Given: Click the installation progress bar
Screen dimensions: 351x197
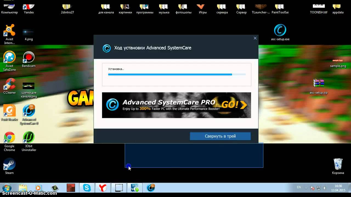Looking at the screenshot, I should (177, 74).
